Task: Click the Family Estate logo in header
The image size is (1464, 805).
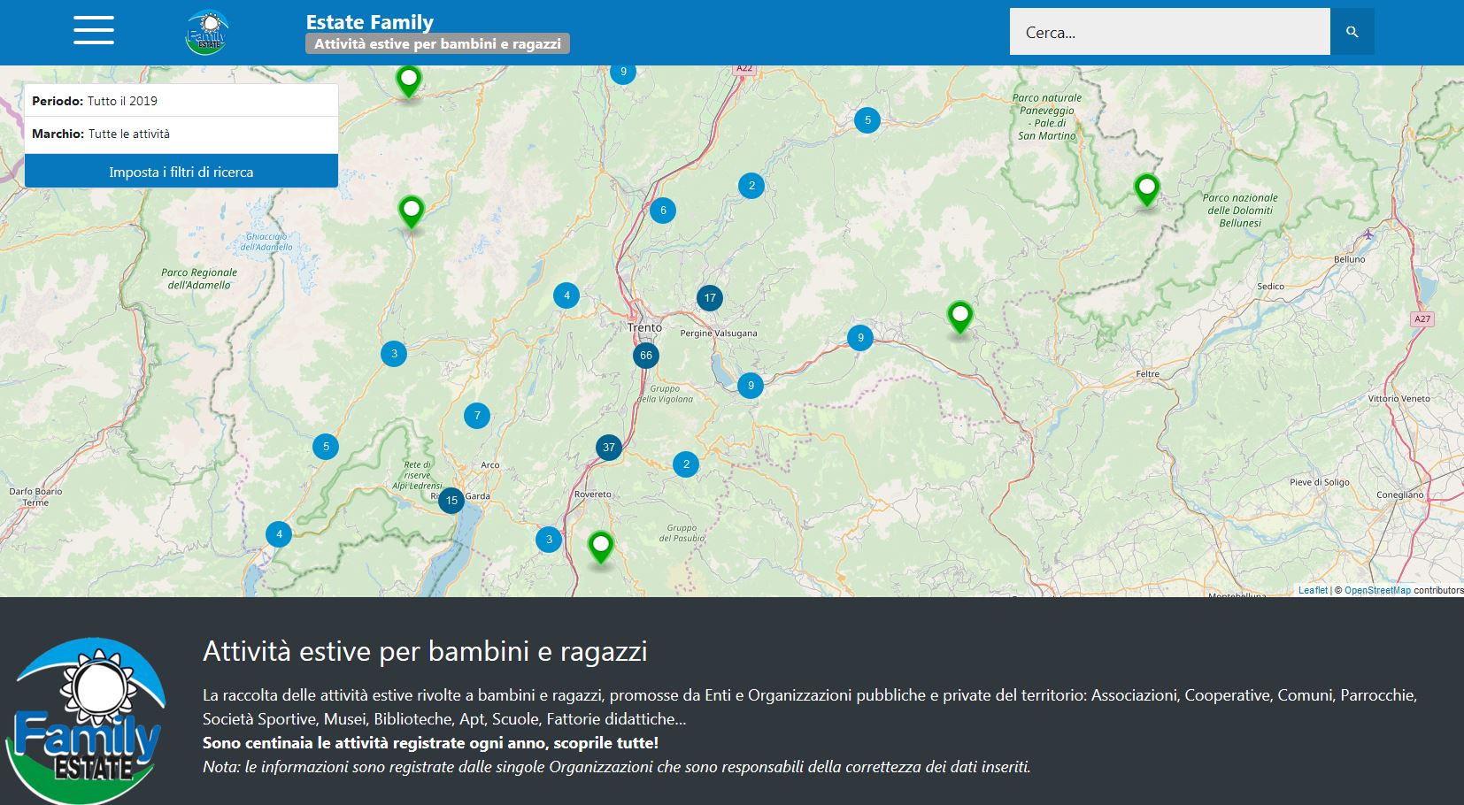Action: [206, 33]
